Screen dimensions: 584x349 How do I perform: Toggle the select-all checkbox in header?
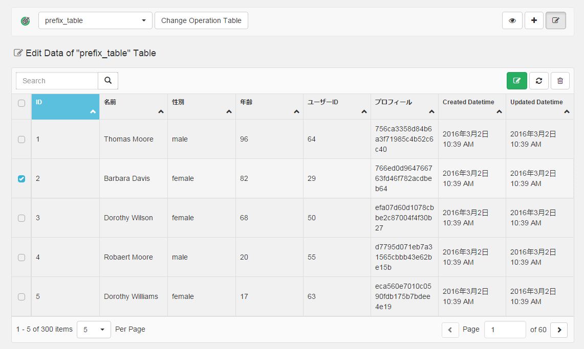pyautogui.click(x=21, y=103)
